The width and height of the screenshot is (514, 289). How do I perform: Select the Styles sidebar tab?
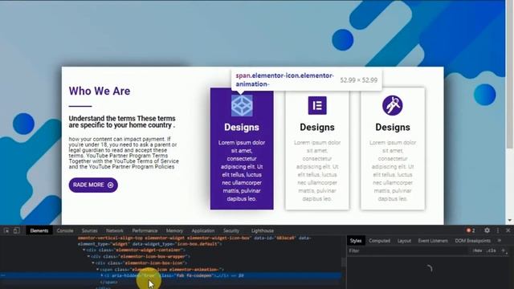pos(356,241)
